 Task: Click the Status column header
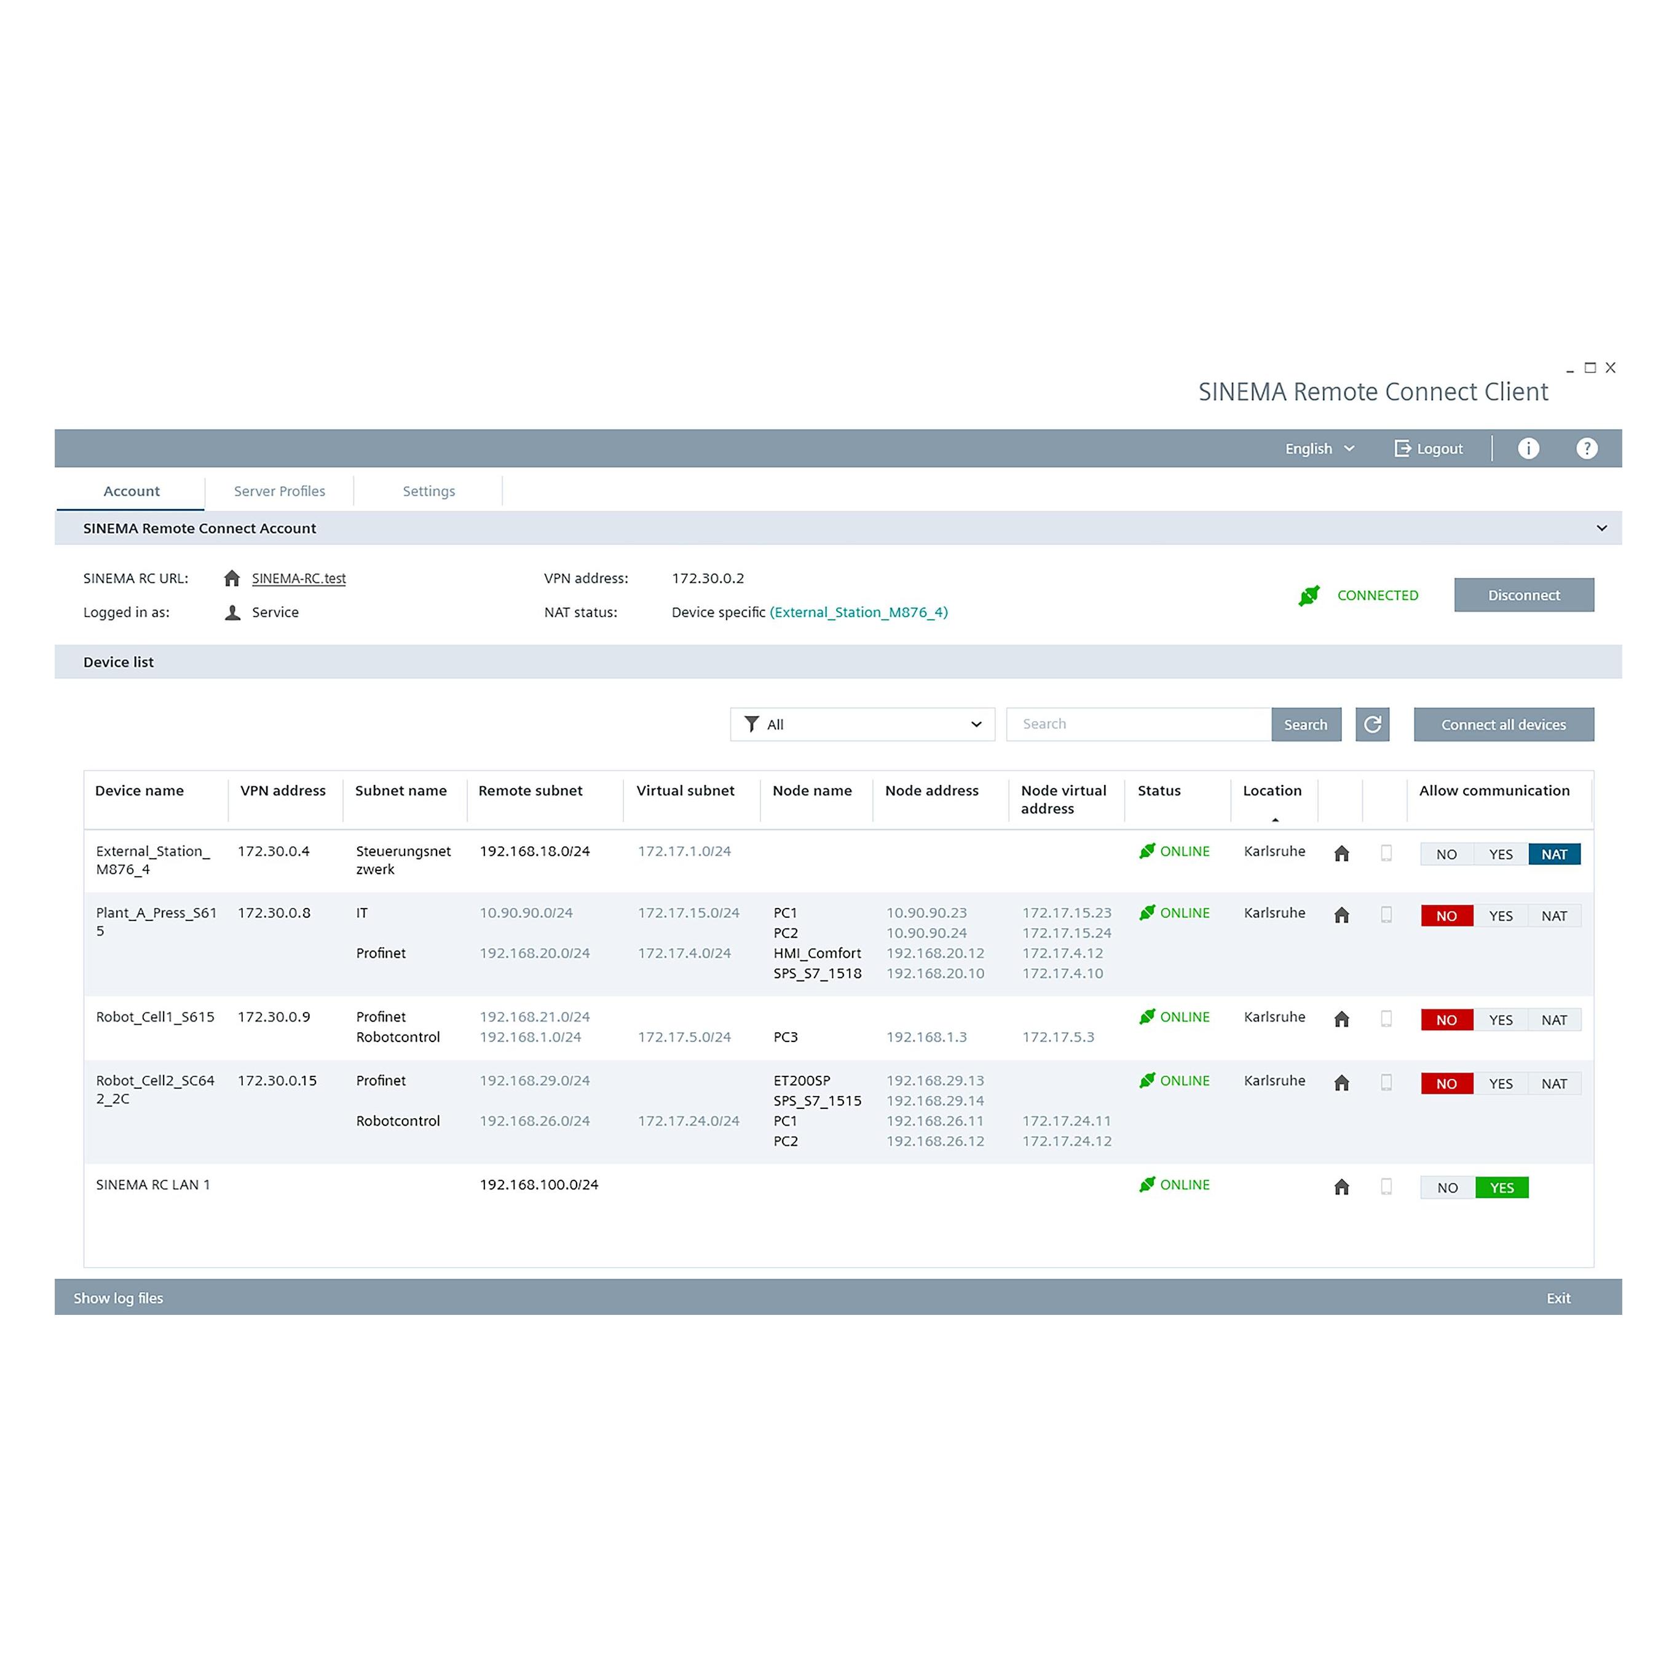[1159, 791]
